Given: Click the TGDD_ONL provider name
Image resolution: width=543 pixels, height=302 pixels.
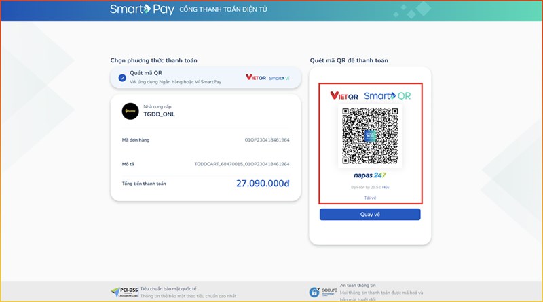Looking at the screenshot, I should (160, 114).
